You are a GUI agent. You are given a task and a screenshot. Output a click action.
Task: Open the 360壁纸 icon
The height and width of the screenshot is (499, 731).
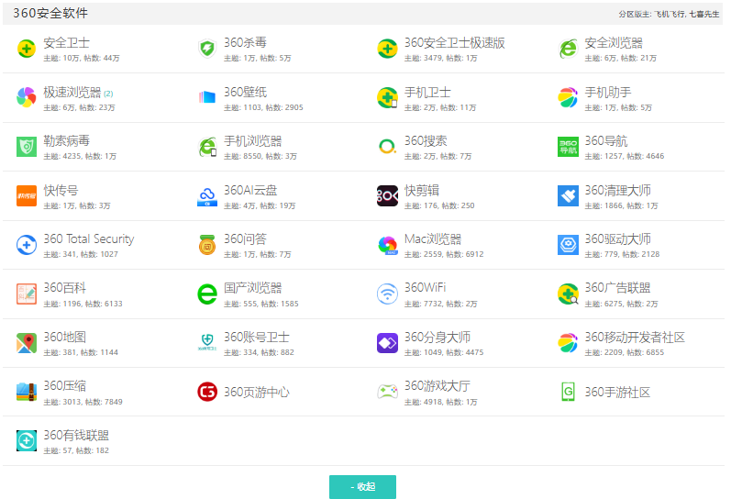point(207,97)
